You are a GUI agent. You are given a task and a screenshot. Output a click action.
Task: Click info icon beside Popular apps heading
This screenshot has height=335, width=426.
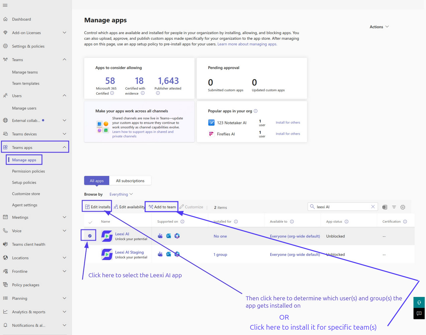point(255,111)
